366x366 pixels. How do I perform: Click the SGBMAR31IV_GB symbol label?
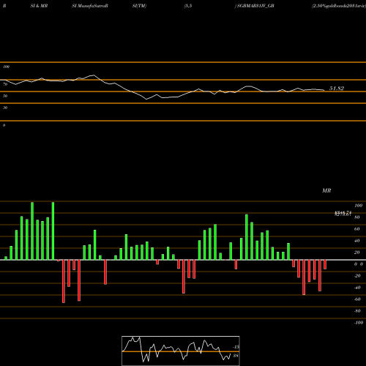(255, 6)
